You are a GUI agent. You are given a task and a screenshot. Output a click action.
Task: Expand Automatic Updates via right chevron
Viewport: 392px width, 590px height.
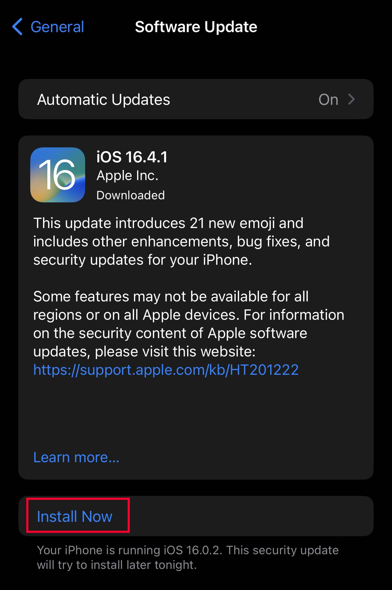[x=352, y=99]
